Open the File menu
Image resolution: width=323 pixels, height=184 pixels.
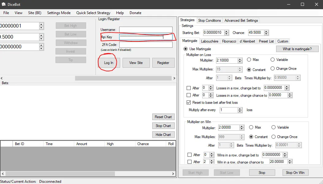6,13
